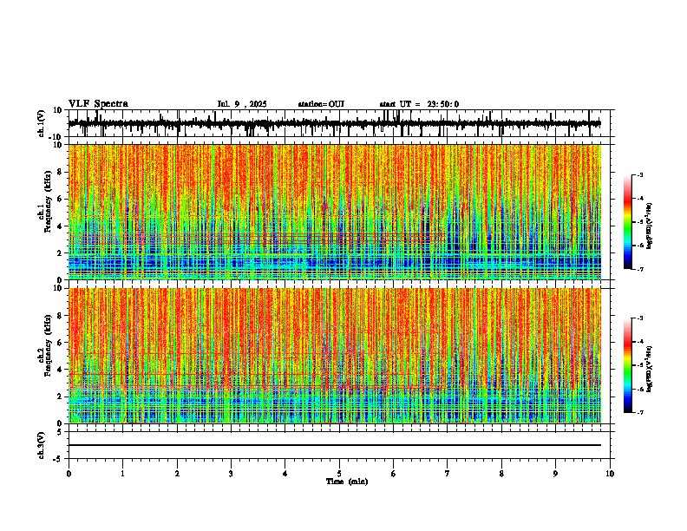
Task: Click time axis tick label 7
Action: [x=448, y=474]
